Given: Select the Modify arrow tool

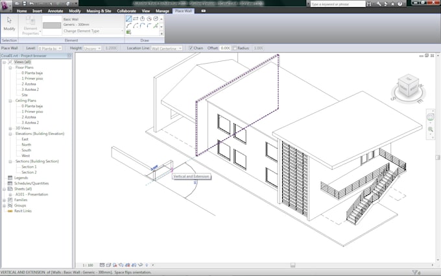Looking at the screenshot, I should (x=9, y=25).
